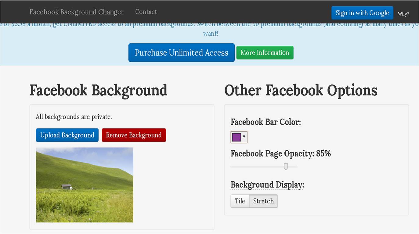The height and width of the screenshot is (234, 419).
Task: Open the Facebook Bar Color dropdown arrow
Action: (244, 137)
